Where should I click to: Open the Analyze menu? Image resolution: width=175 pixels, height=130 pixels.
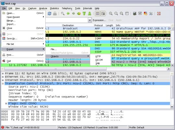pos(43,8)
